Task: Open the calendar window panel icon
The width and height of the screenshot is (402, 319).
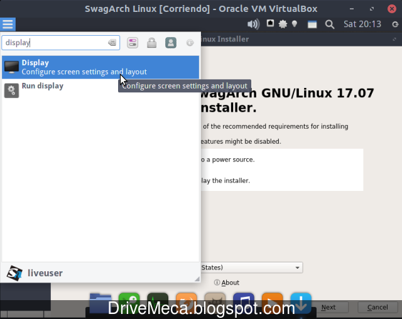Action: point(312,24)
